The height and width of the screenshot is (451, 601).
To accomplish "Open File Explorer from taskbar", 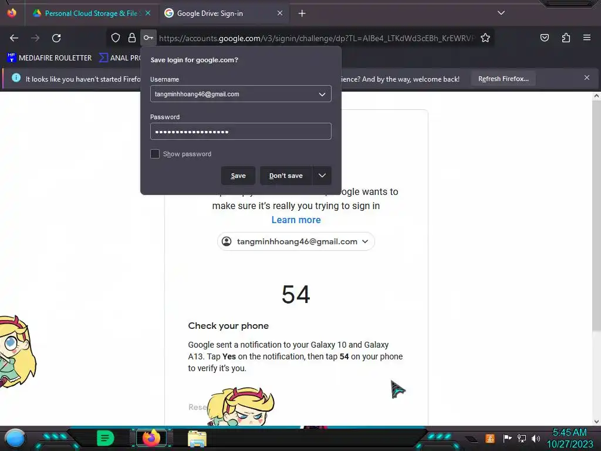I will click(x=197, y=439).
